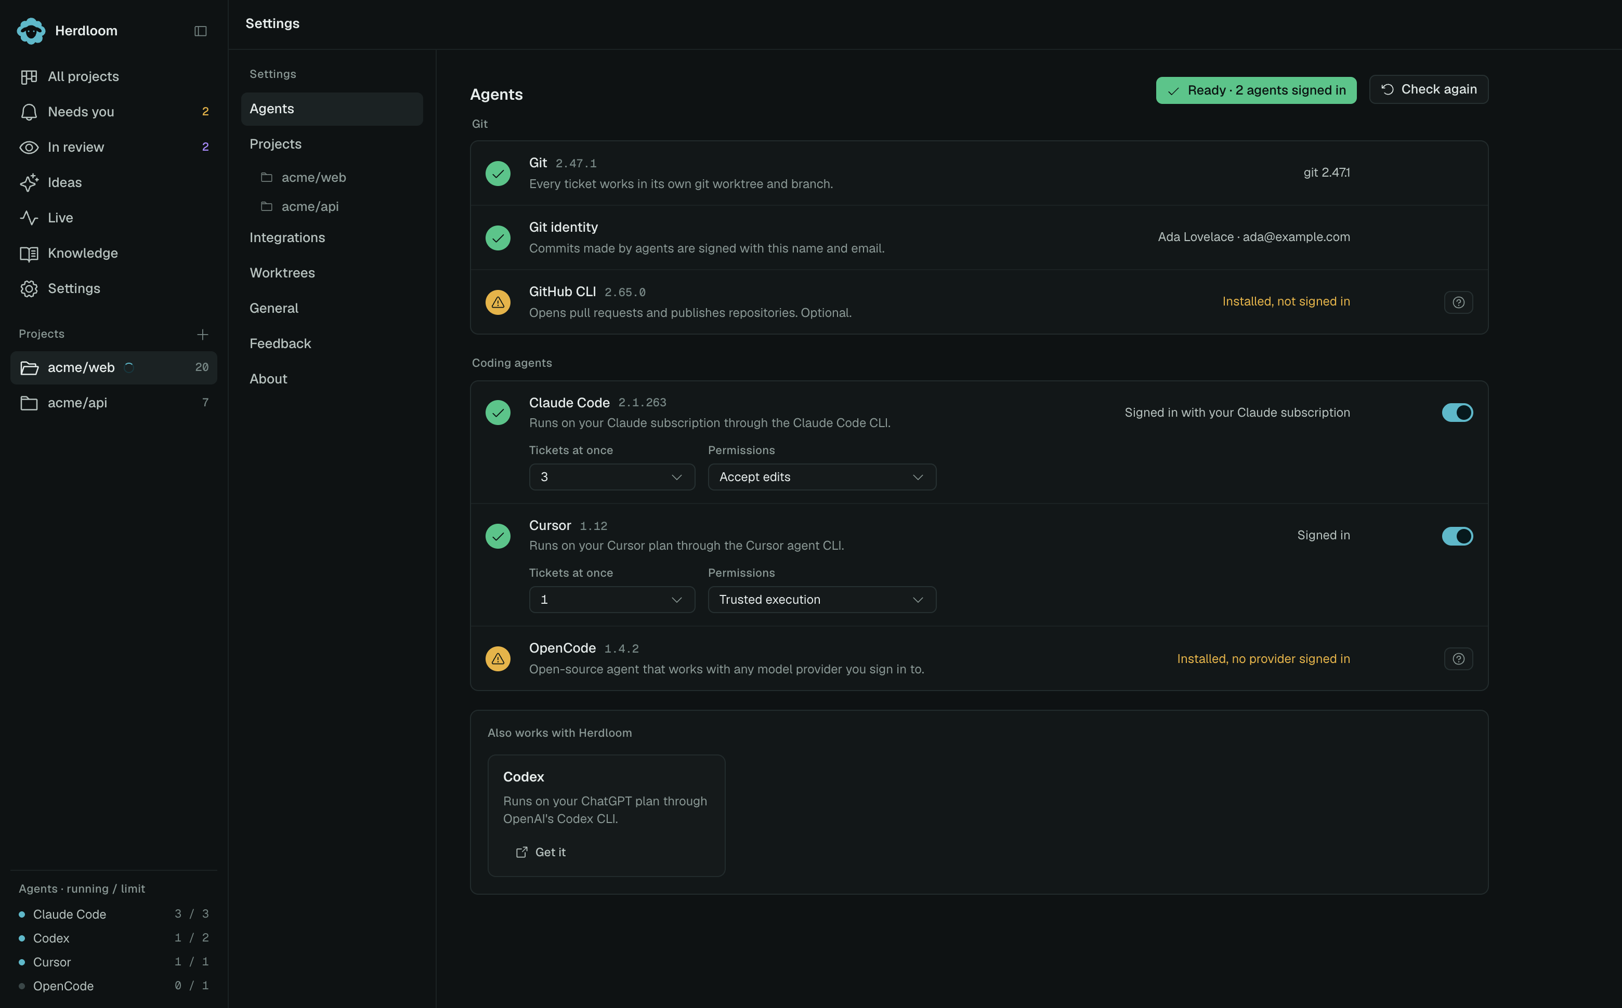Screen dimensions: 1622x1008
Task: Go to In review
Action: tap(113, 148)
